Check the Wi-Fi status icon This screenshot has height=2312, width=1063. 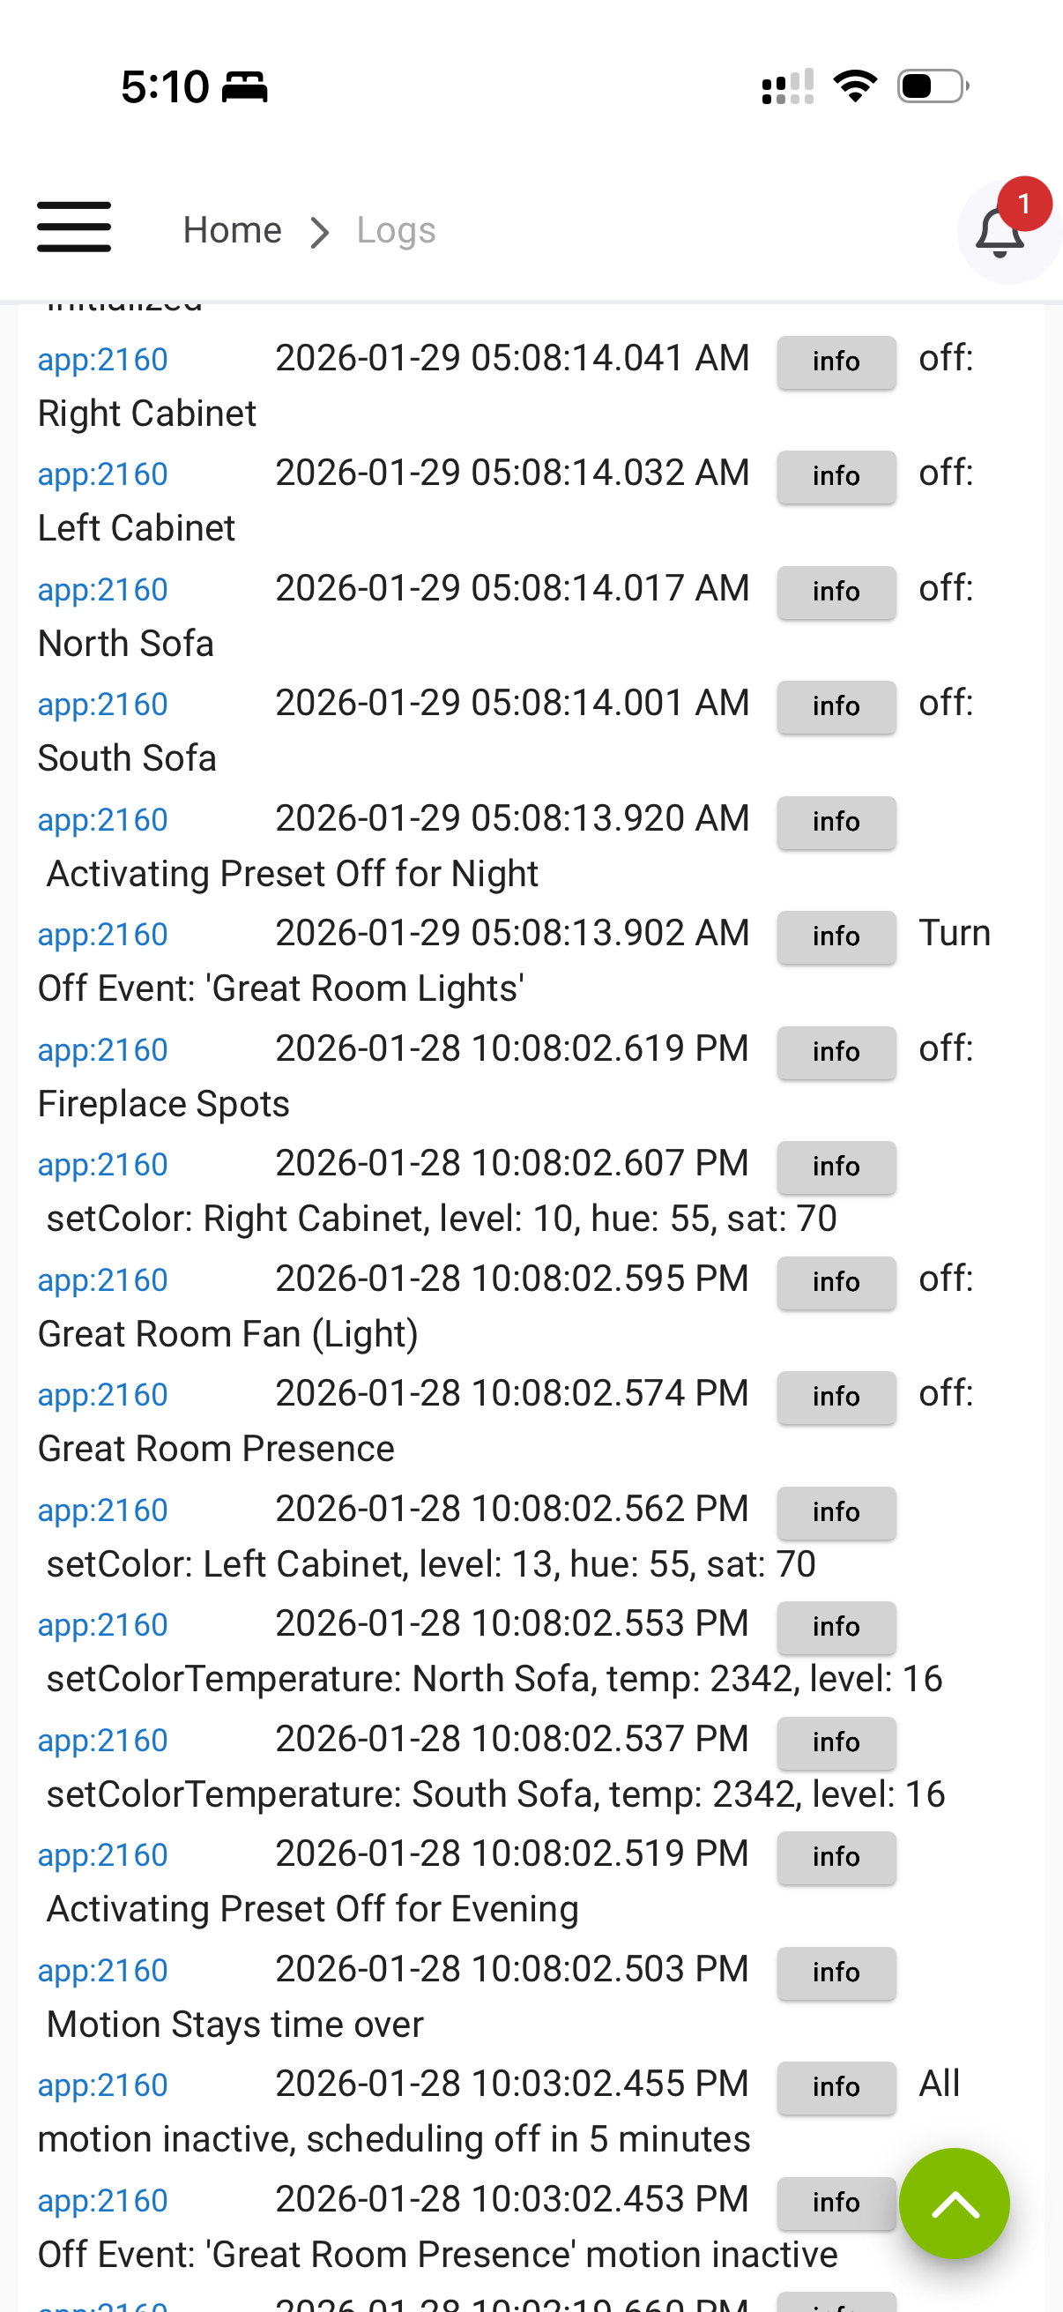tap(855, 87)
